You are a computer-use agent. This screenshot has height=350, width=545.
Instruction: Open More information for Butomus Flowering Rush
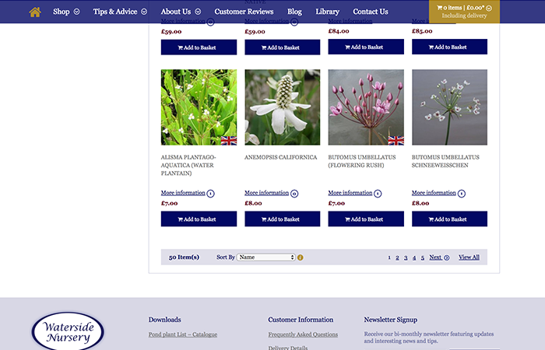coord(350,193)
